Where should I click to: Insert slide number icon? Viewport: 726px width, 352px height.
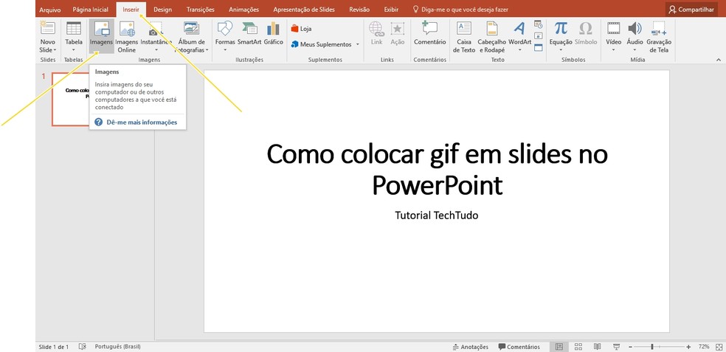(538, 35)
